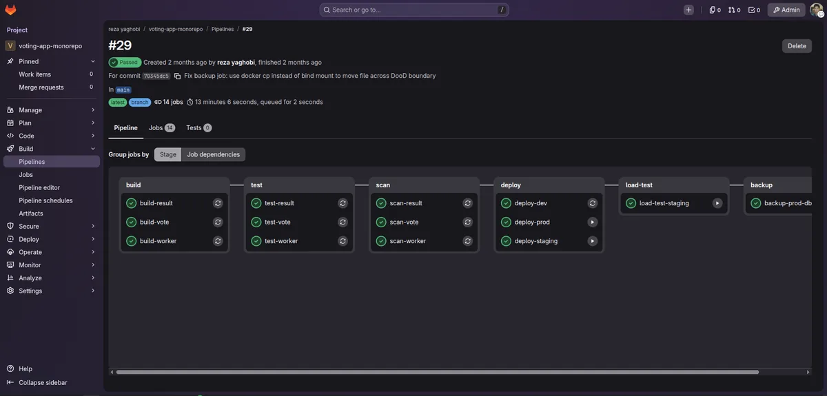The width and height of the screenshot is (827, 396).
Task: Open the Admin area button
Action: point(786,10)
